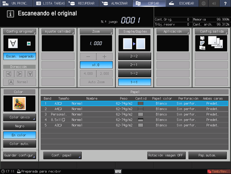Select 2->2 duplex mode
Viewport: 231px width, 174px height.
(134, 56)
